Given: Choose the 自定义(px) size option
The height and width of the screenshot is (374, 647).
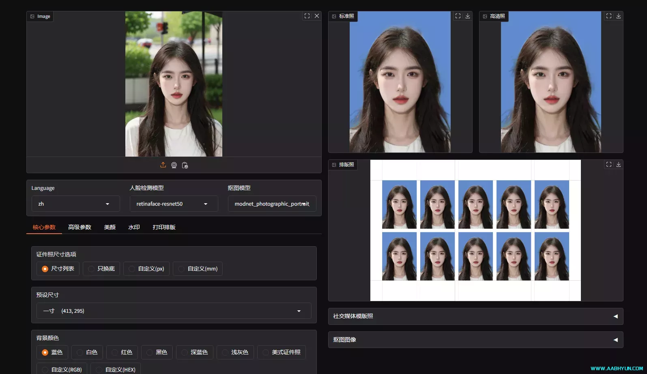Looking at the screenshot, I should (x=146, y=269).
